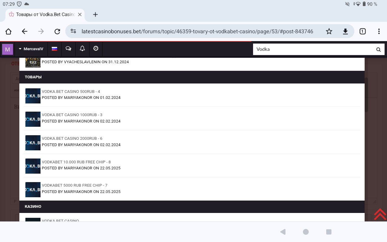Click the Vodka.Bet Casino 2000RUB thumbnail
Viewport: 387px width, 242px height.
33,143
